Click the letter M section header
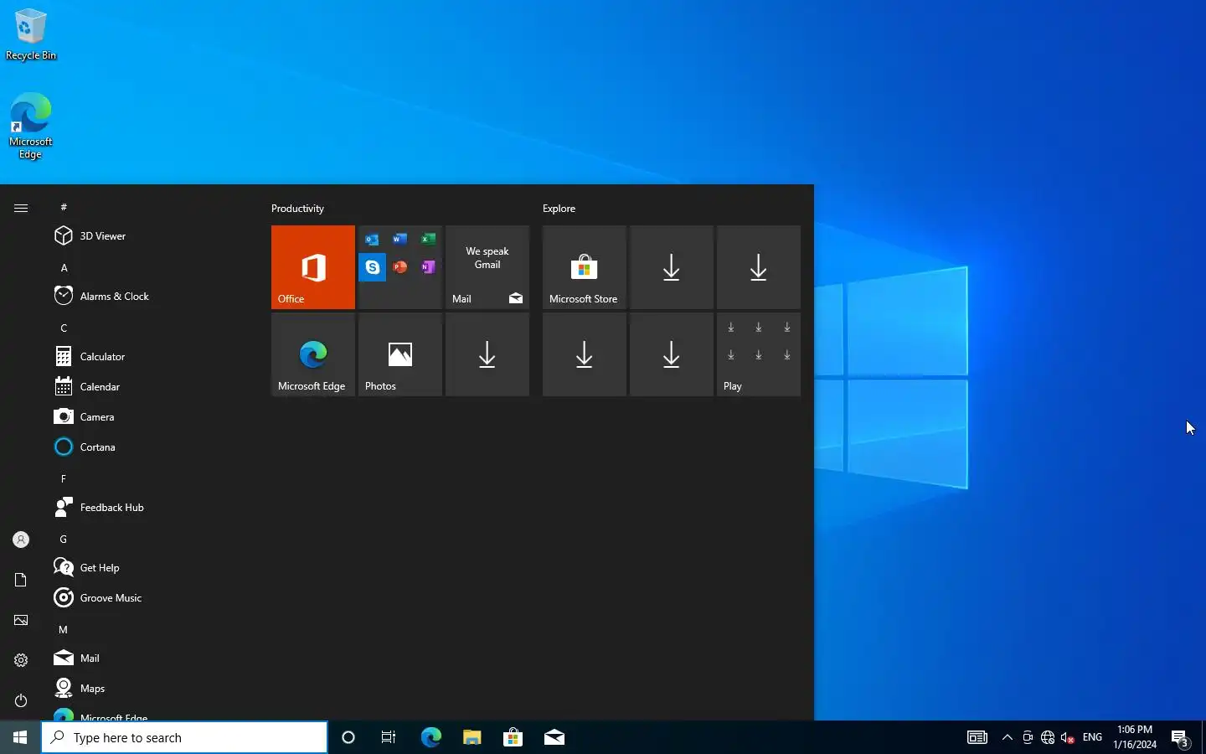1206x754 pixels. tap(64, 630)
